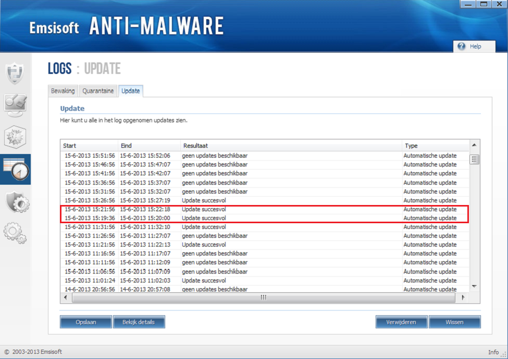
Task: Click end time 15-6-2013 11:22:13
Action: [145, 245]
